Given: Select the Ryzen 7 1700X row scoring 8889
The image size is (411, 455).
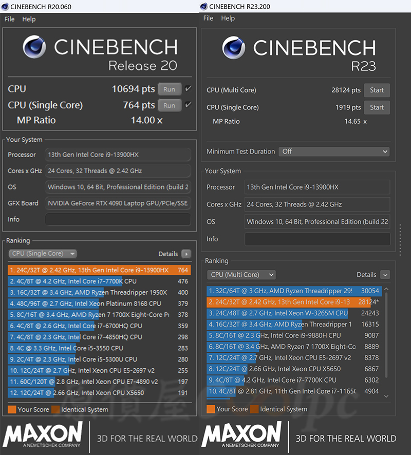Looking at the screenshot, I should pos(294,347).
